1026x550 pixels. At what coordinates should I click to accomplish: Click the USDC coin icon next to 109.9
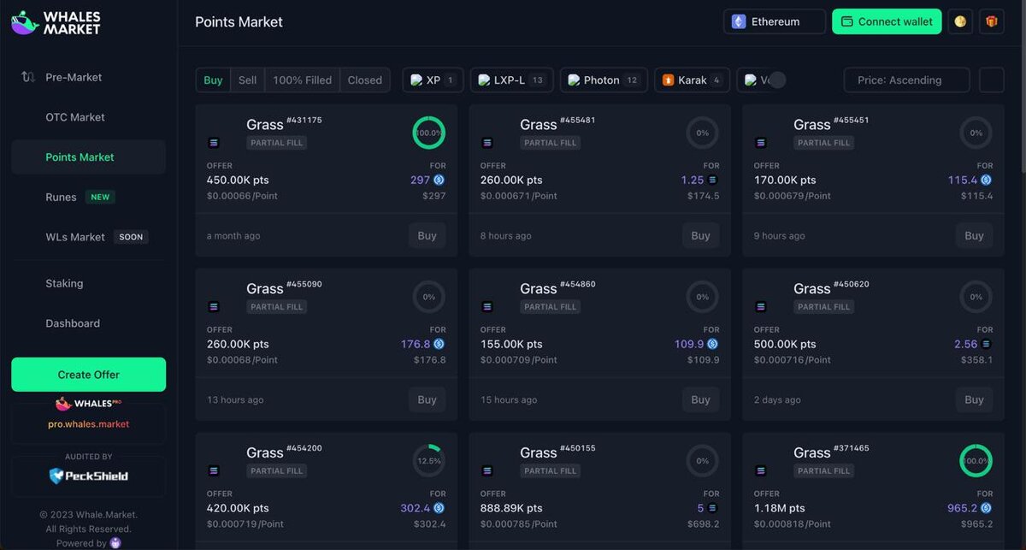pyautogui.click(x=713, y=344)
